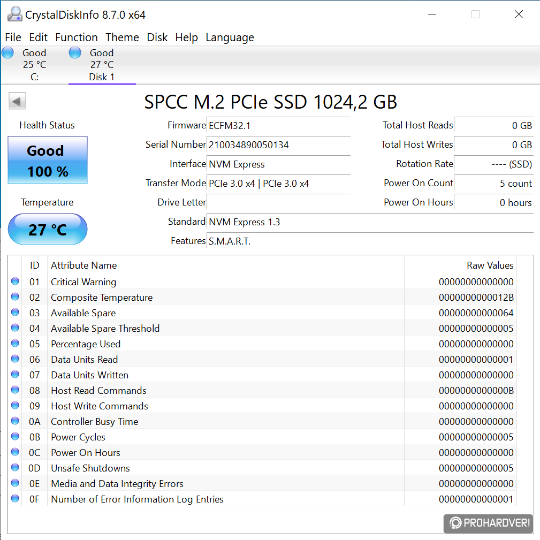
Task: Click status orb beside Power Cycles
Action: 15,436
